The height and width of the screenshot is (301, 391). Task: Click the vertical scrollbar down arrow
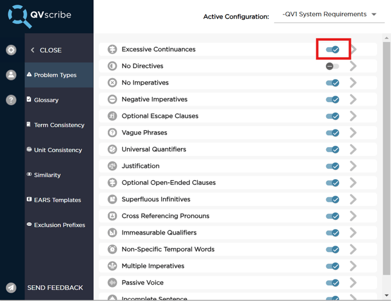[386, 296]
